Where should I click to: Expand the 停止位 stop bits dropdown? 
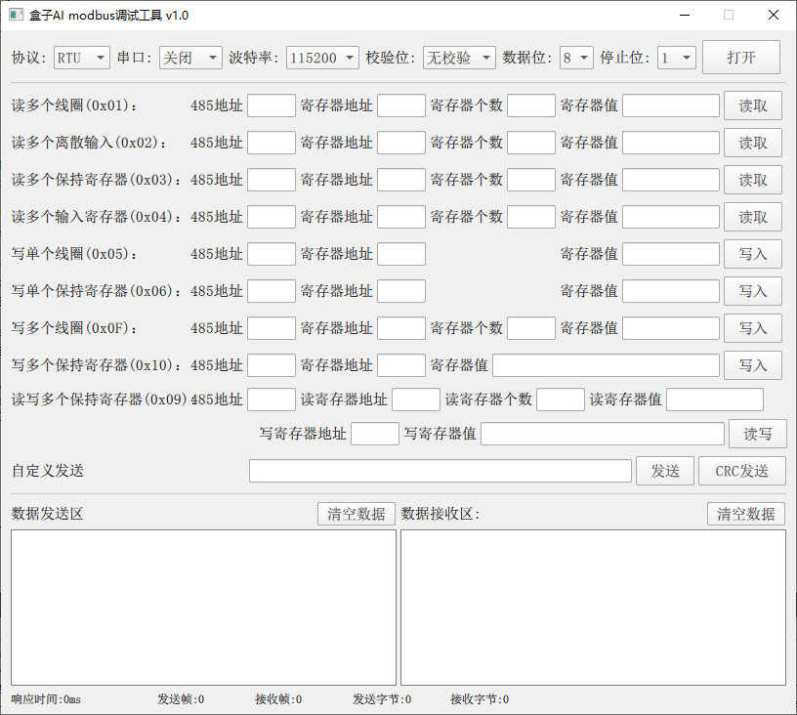point(676,58)
